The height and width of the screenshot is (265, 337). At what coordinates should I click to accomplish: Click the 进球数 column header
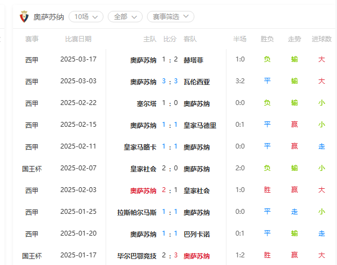pyautogui.click(x=322, y=39)
